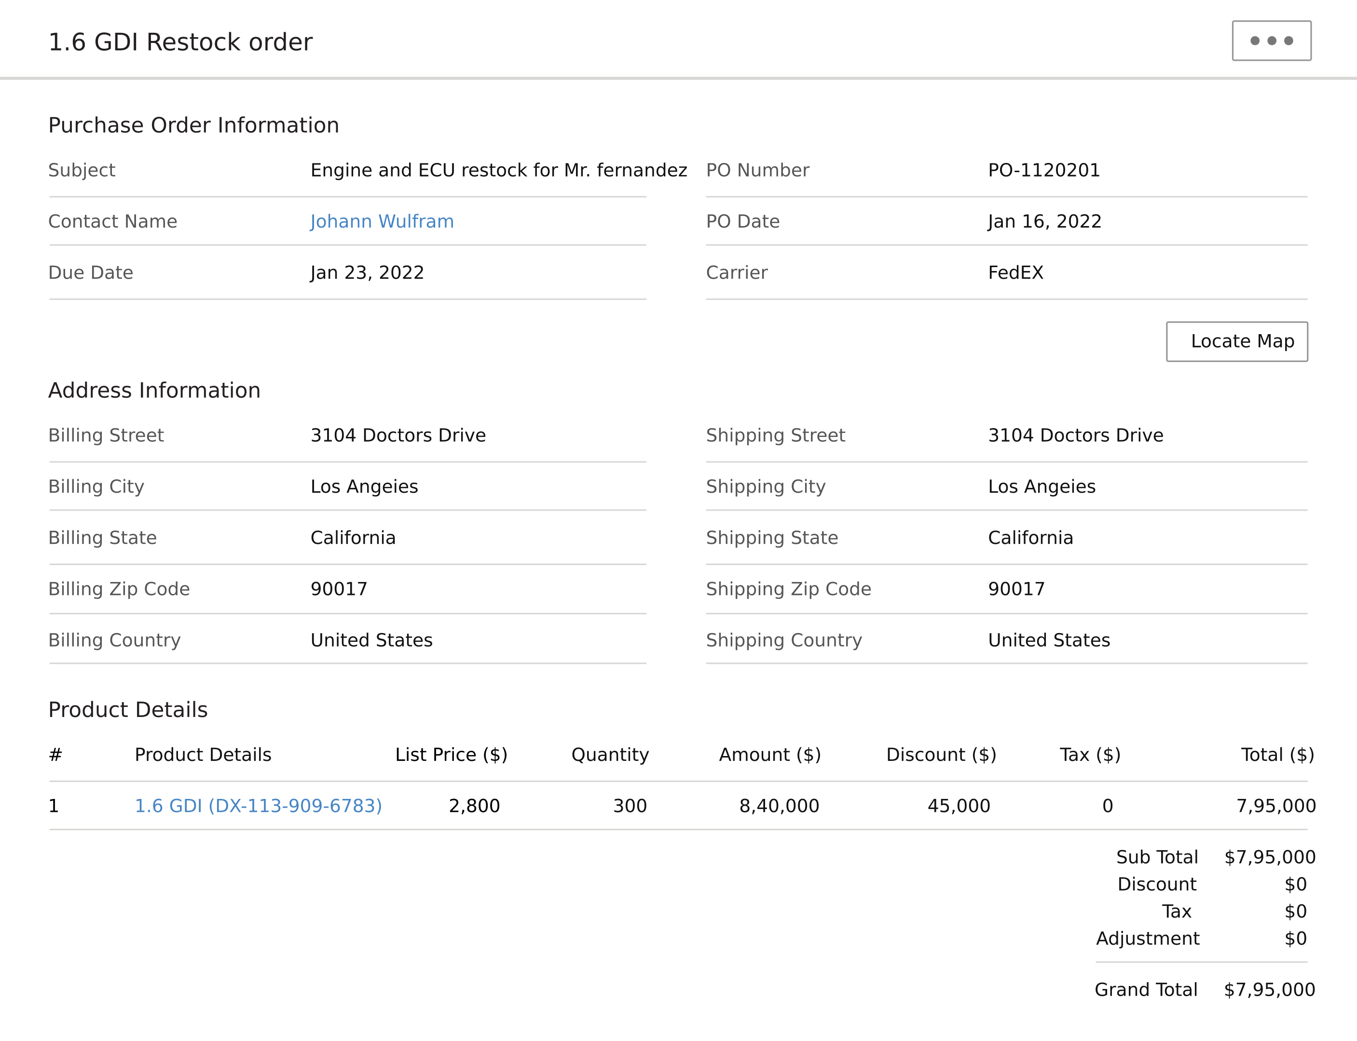Viewport: 1357px width, 1041px height.
Task: Click Billing City value Los Angeies
Action: pos(364,487)
